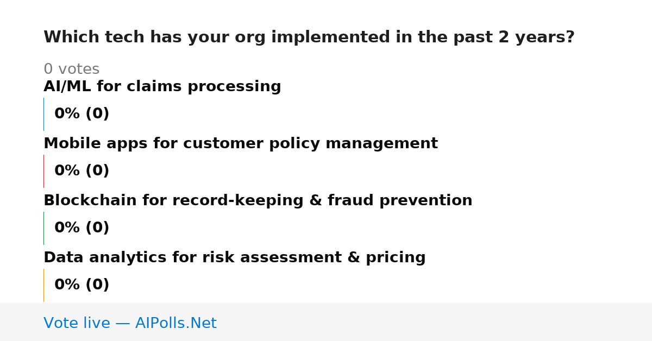Click the green result bar for Blockchain
Viewport: 652px width, 341px height.
43,228
